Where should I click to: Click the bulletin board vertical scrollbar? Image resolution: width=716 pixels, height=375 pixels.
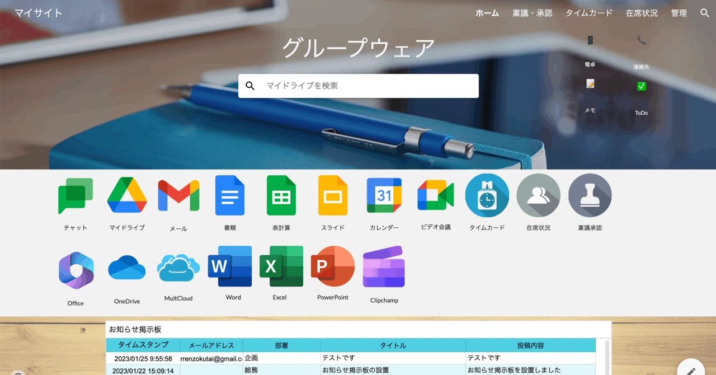606,357
